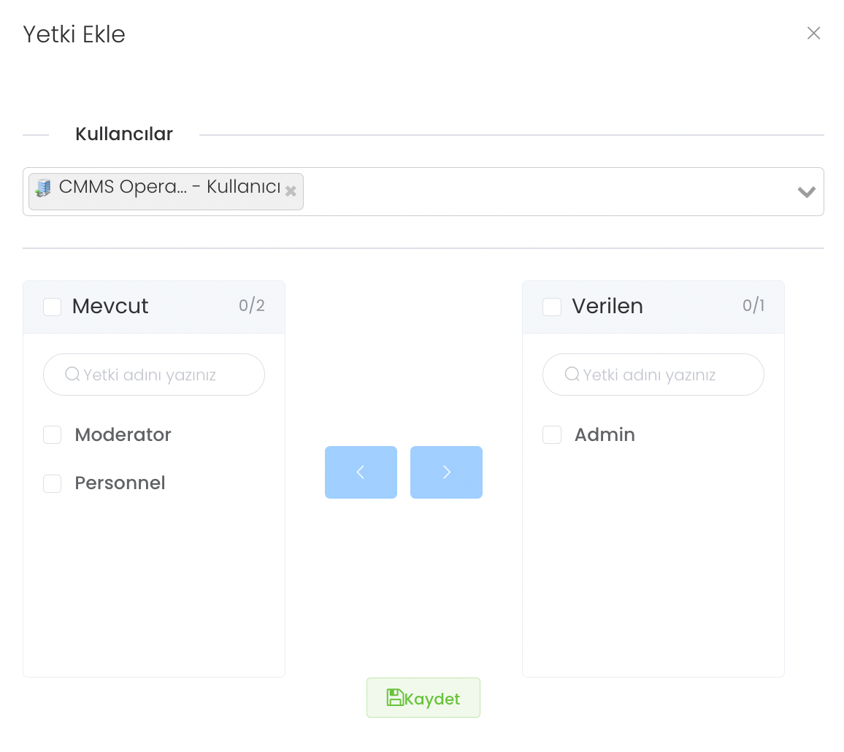Select the Moderator list item label
844x752 pixels.
tap(123, 435)
